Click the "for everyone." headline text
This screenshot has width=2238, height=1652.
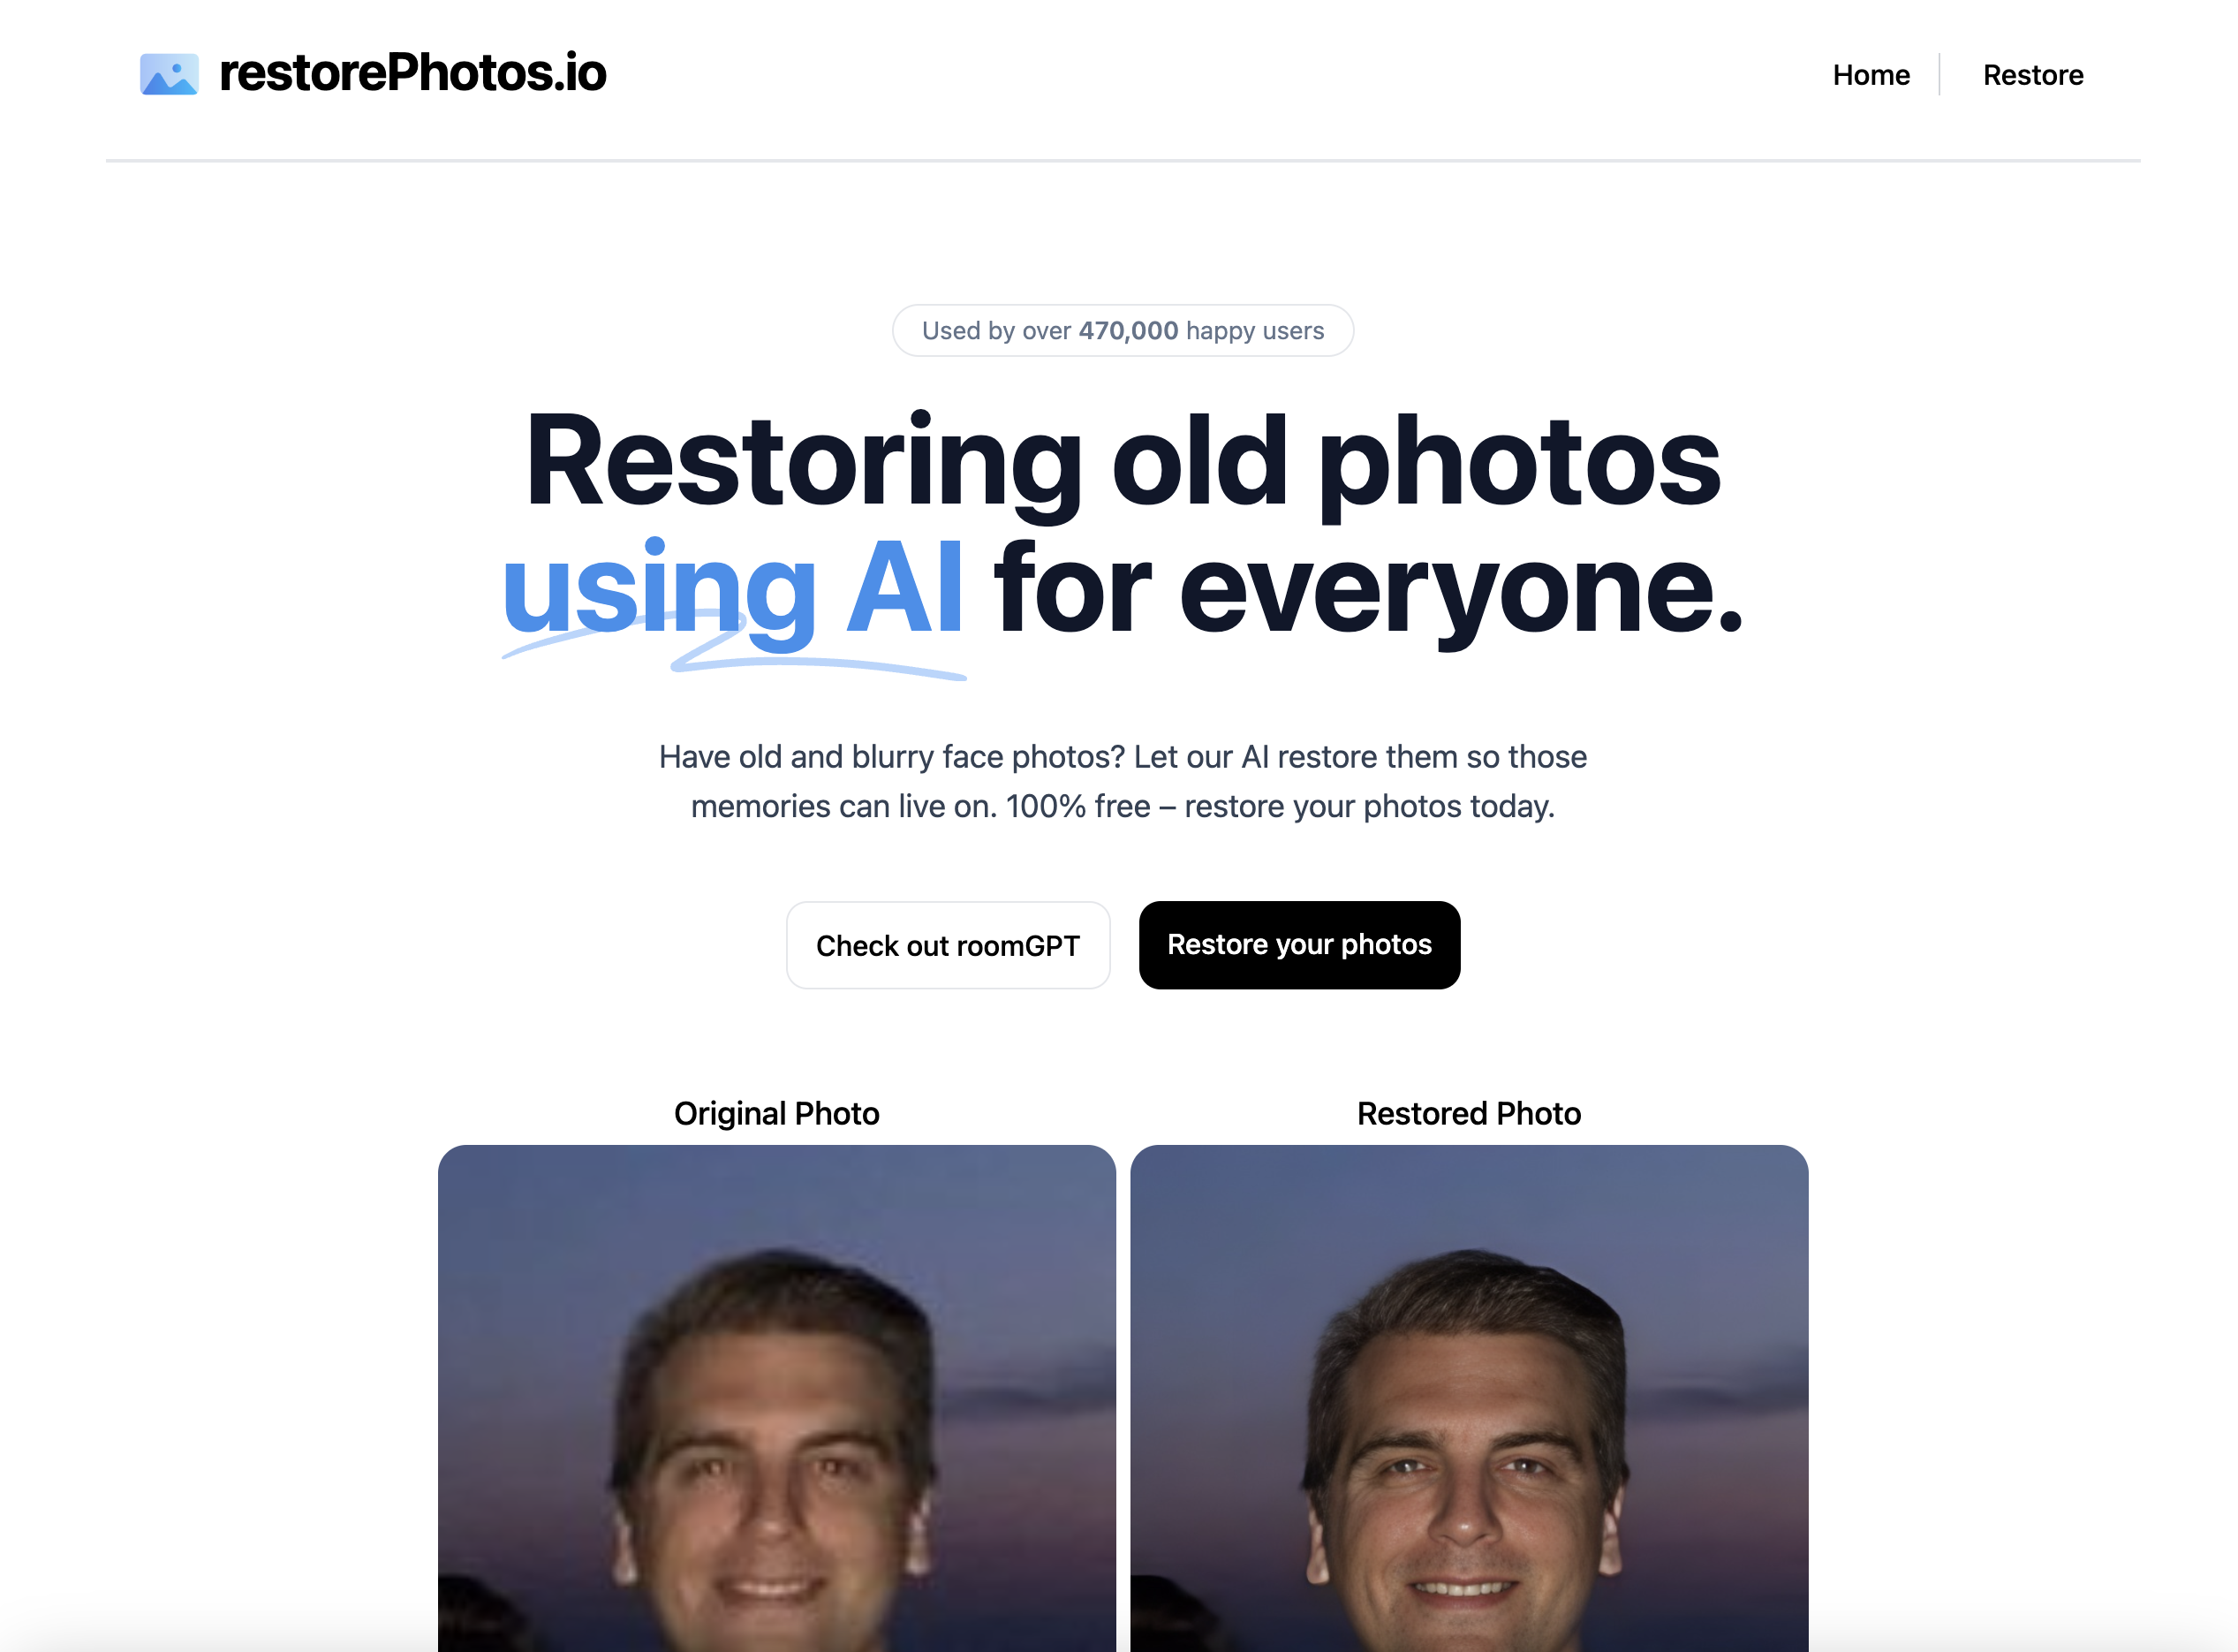point(1367,590)
